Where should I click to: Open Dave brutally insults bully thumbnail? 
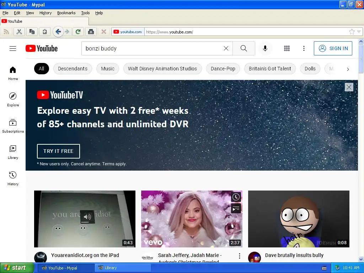click(x=299, y=219)
